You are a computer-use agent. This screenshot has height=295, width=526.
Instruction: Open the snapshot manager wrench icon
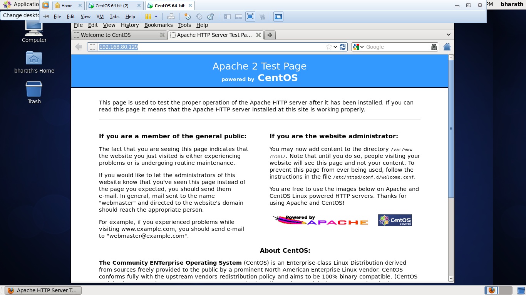tap(210, 17)
